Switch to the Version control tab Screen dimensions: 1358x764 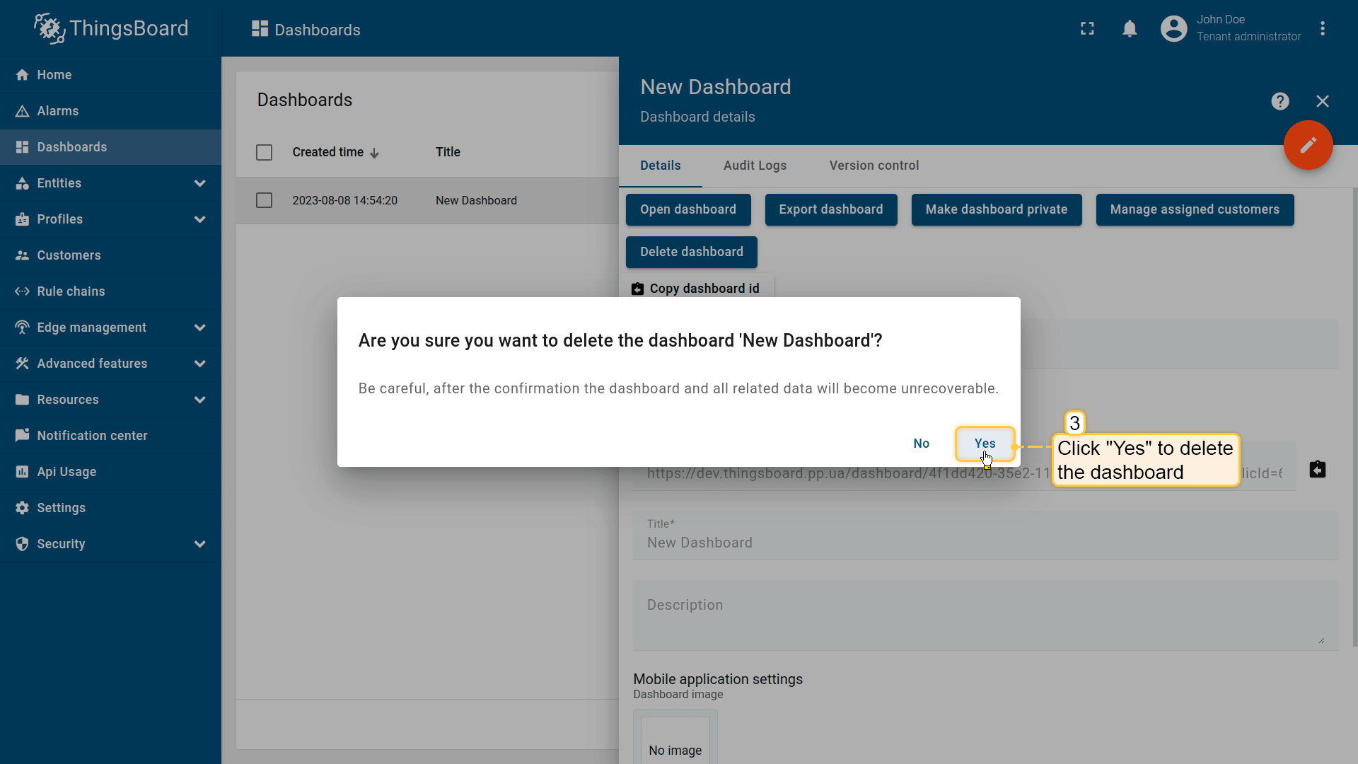874,166
